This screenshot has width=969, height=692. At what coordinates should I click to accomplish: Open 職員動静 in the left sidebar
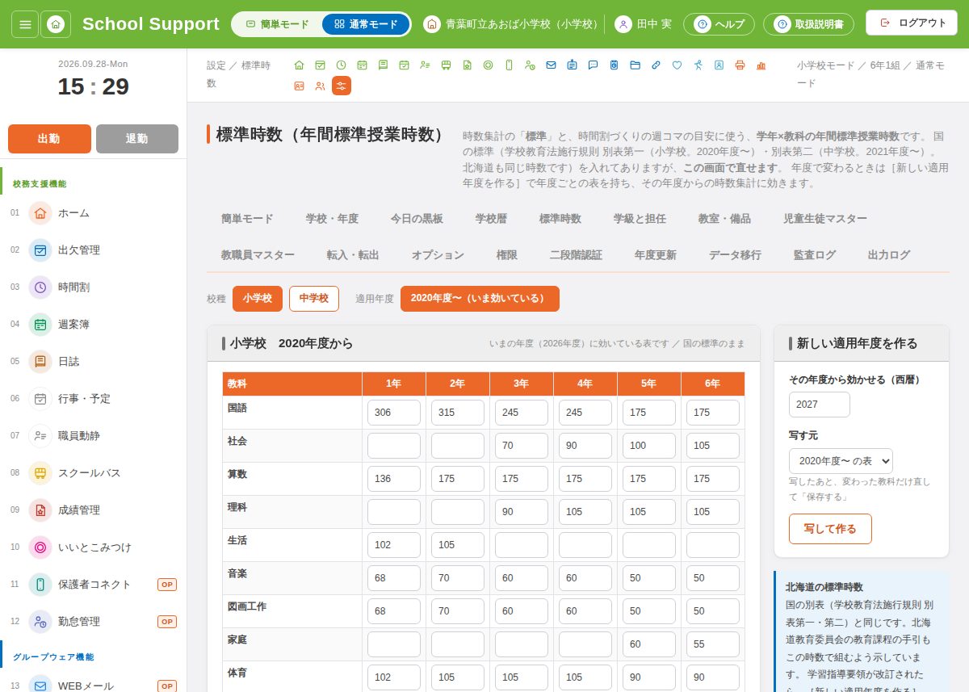point(94,436)
